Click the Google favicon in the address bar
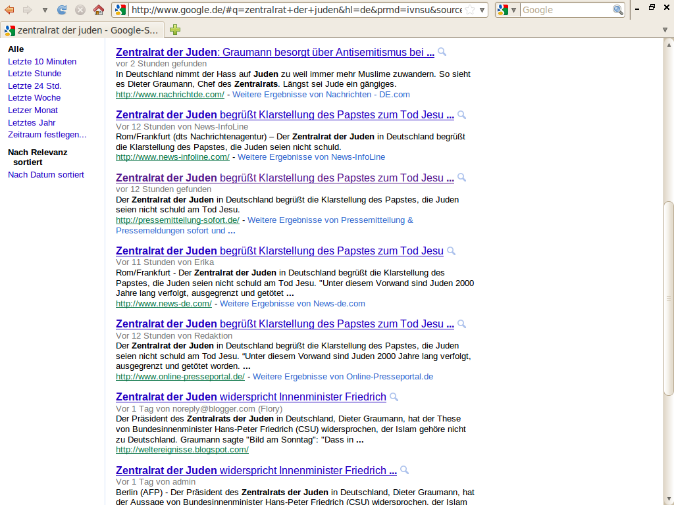674x505 pixels. 121,9
